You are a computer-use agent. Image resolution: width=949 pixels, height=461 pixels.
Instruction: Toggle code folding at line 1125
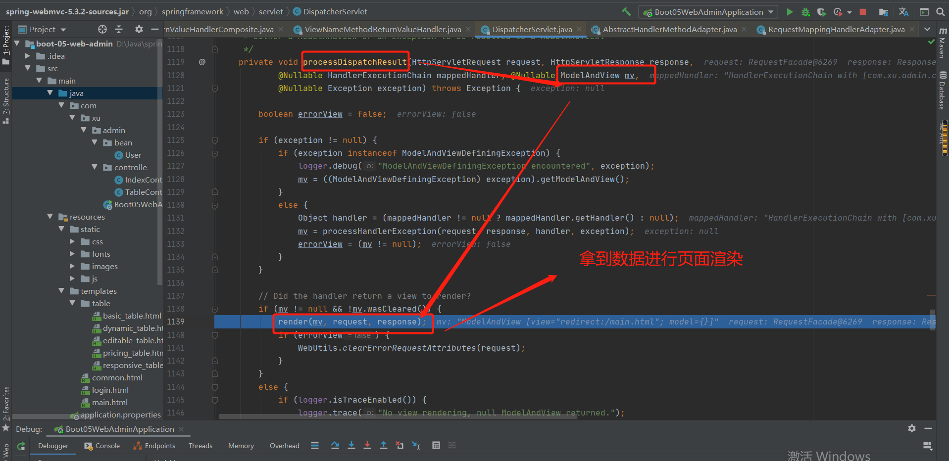[x=215, y=140]
